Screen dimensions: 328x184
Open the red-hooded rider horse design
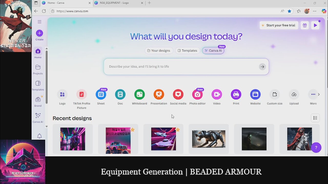click(300, 139)
